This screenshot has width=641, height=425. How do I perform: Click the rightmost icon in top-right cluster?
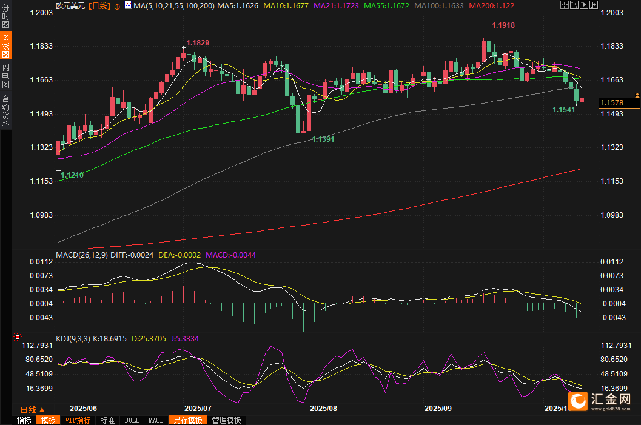coord(593,5)
